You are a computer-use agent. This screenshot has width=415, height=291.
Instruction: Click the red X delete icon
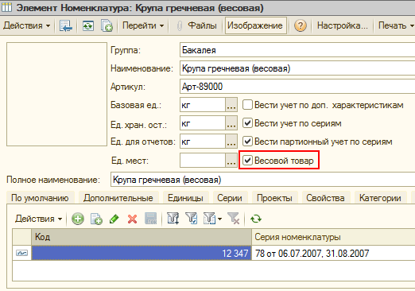[x=132, y=219]
